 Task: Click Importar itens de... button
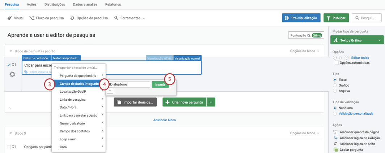coord(135,102)
